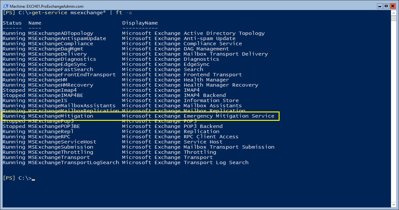Click the Emergency Mitigation Service display name
Screen dimensions: 399x210
(229, 116)
